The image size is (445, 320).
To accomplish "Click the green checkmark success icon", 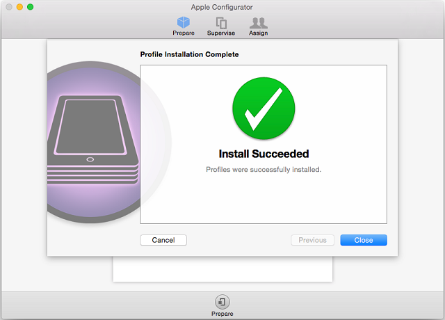I will click(x=264, y=109).
